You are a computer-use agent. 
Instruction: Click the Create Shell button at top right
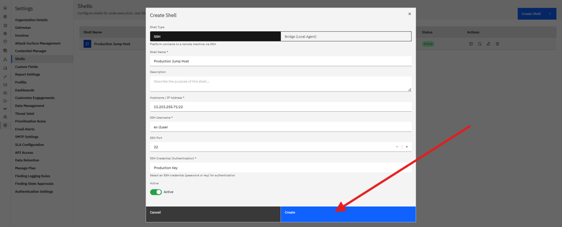537,14
